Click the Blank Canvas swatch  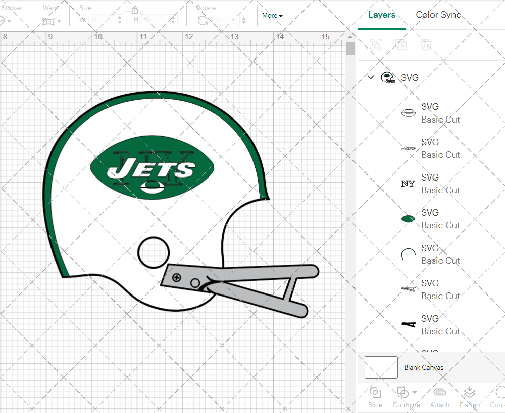pos(381,367)
